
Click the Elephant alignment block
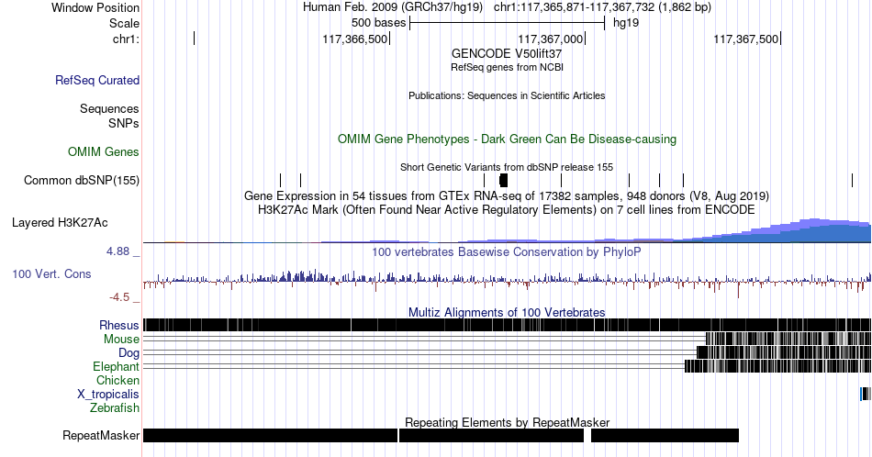(778, 366)
